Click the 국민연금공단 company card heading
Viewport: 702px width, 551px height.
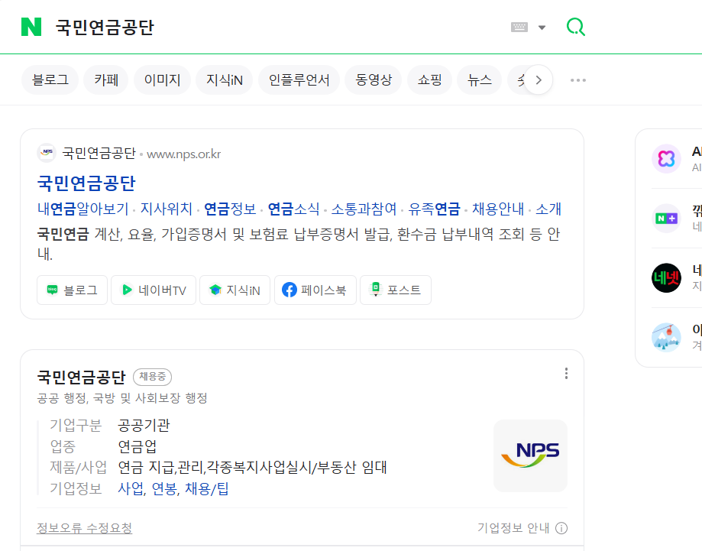click(x=82, y=378)
